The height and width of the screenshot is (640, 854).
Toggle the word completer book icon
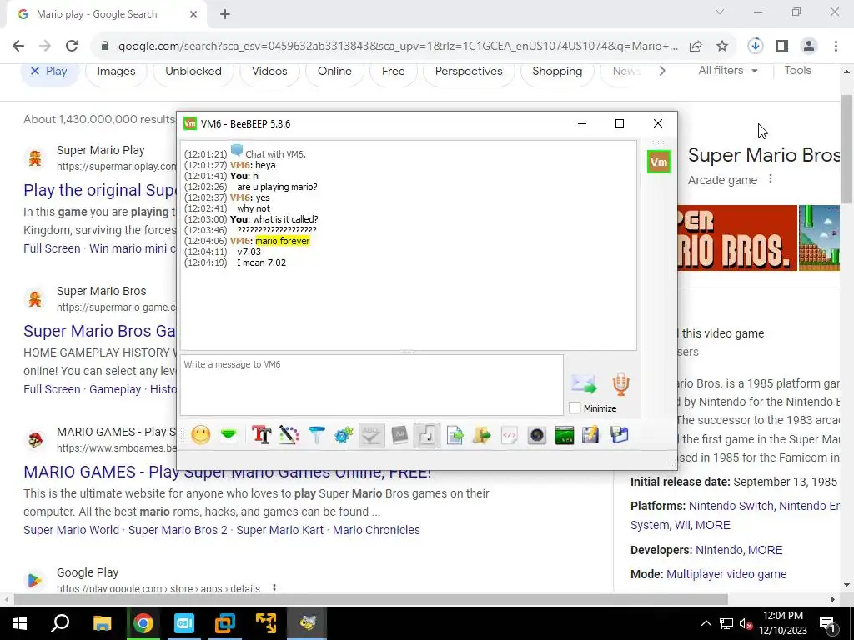coord(399,435)
